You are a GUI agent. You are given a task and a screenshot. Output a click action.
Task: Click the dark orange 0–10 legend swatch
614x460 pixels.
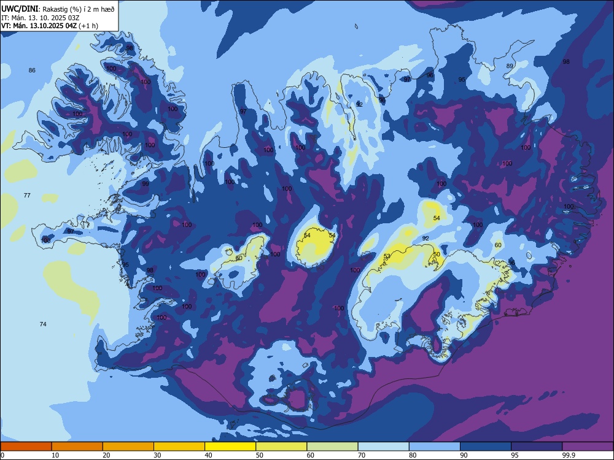pos(26,447)
